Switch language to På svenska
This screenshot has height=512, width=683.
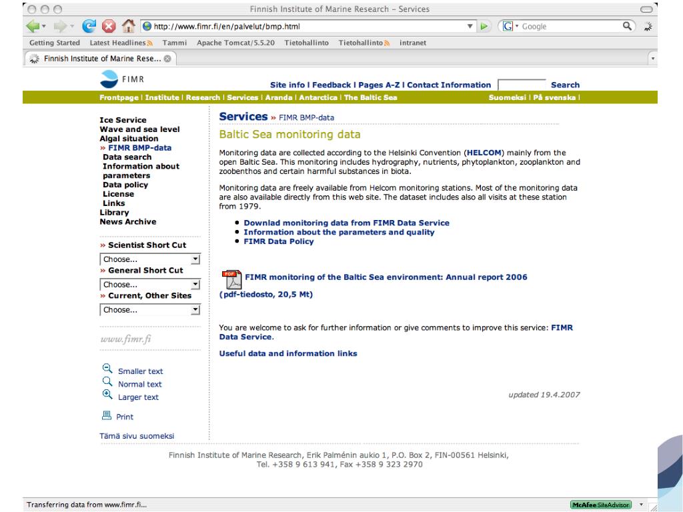click(x=554, y=97)
